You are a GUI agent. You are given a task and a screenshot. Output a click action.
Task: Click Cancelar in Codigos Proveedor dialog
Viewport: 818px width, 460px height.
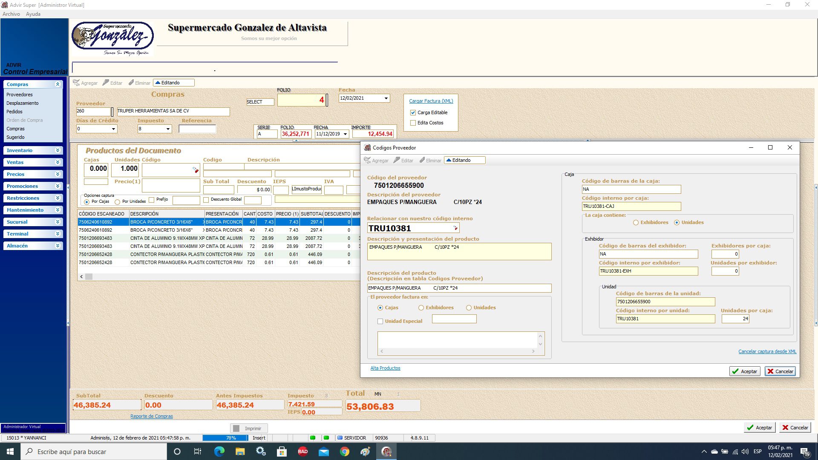(x=780, y=371)
